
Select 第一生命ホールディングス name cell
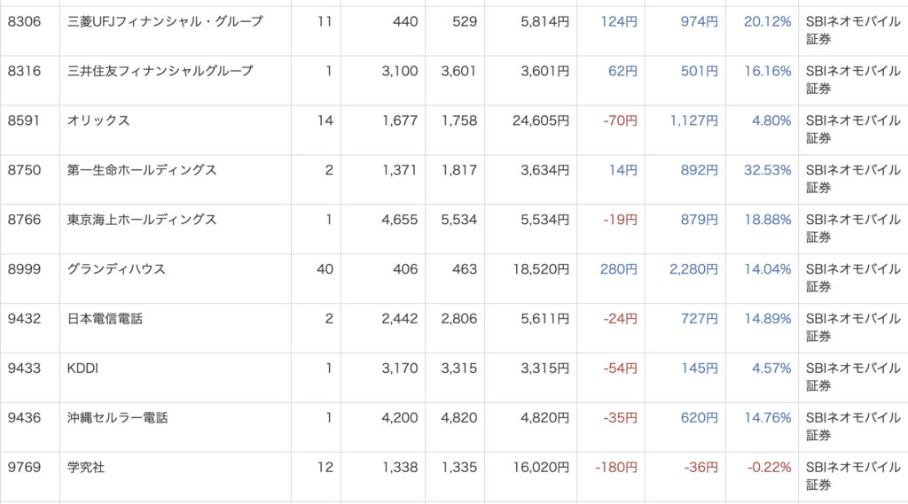click(x=142, y=170)
